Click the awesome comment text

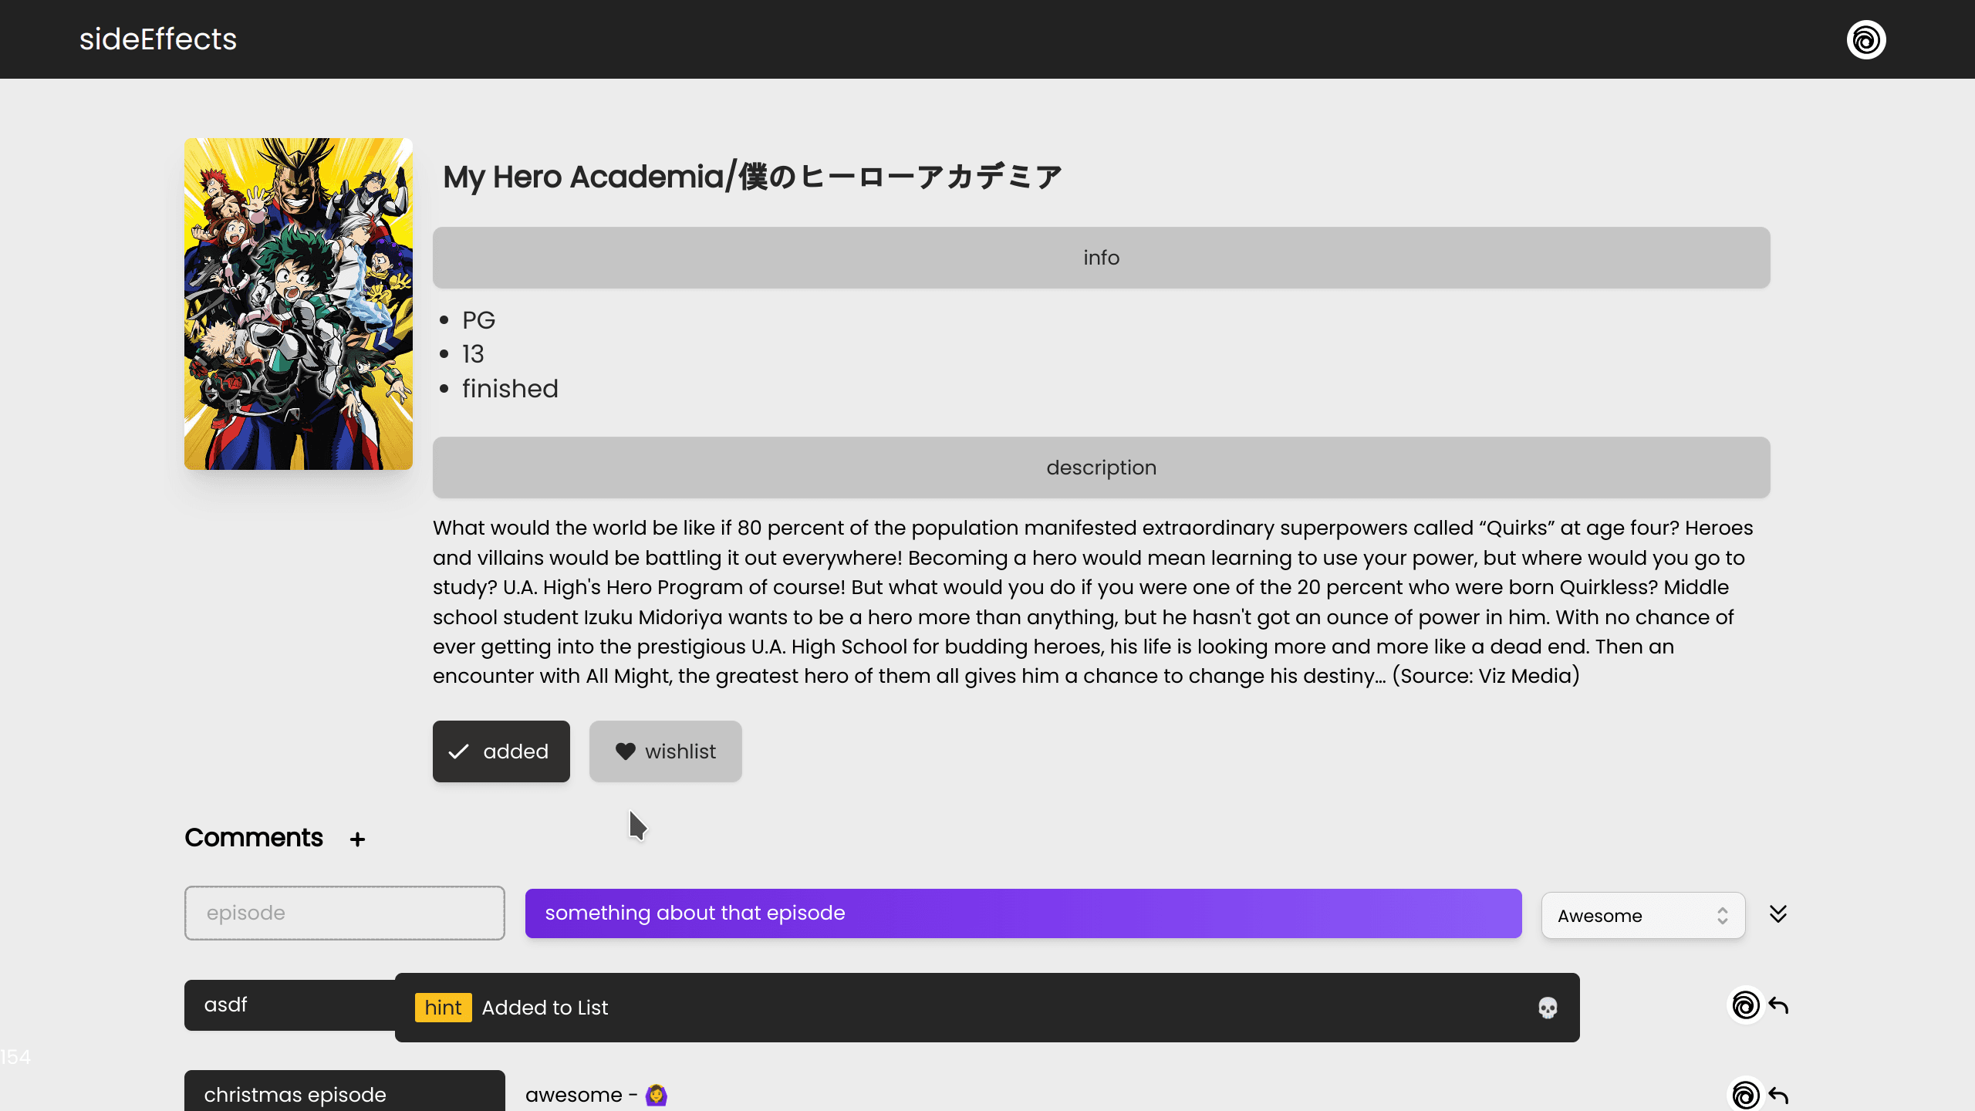596,1095
